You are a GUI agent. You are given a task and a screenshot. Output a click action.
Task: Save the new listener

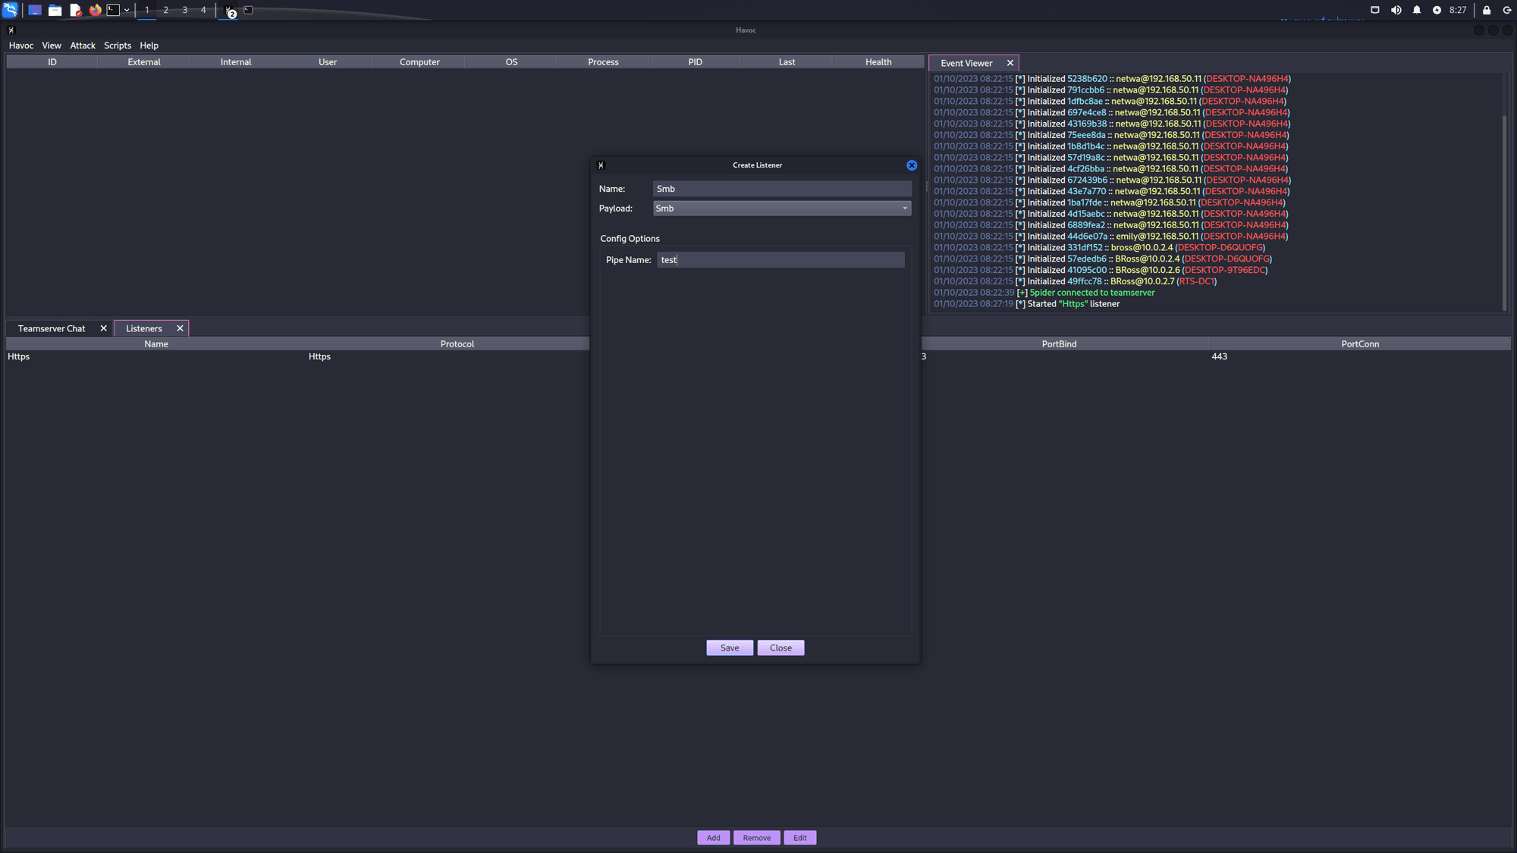(730, 648)
